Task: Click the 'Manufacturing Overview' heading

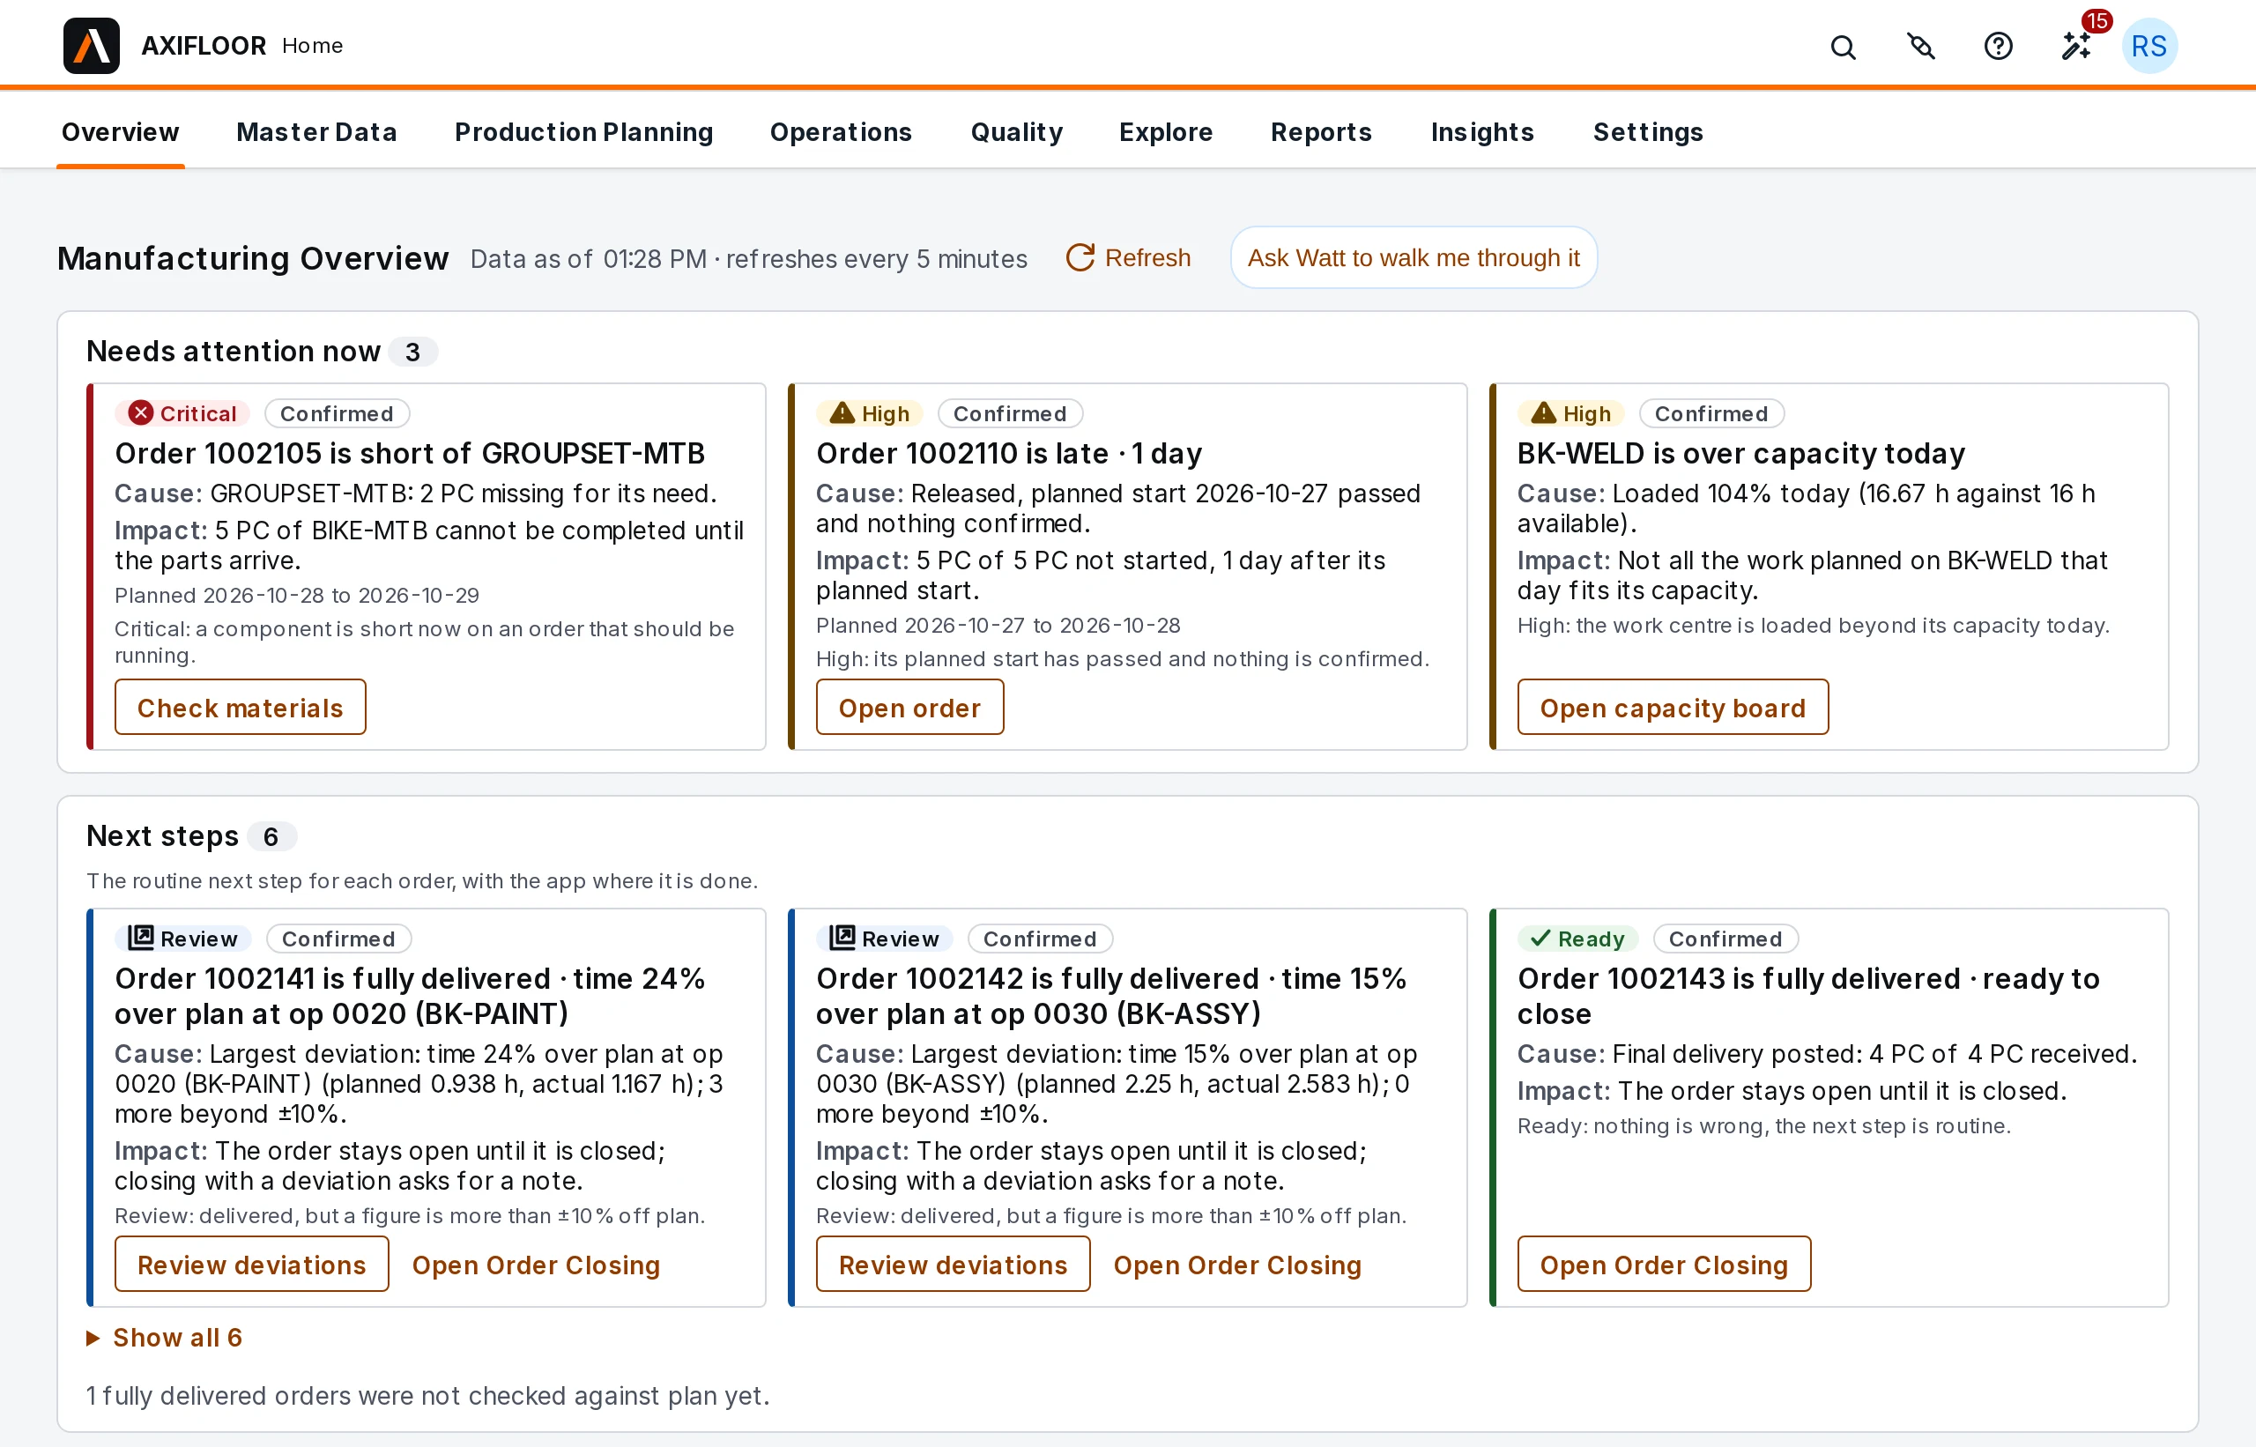Action: click(x=253, y=258)
